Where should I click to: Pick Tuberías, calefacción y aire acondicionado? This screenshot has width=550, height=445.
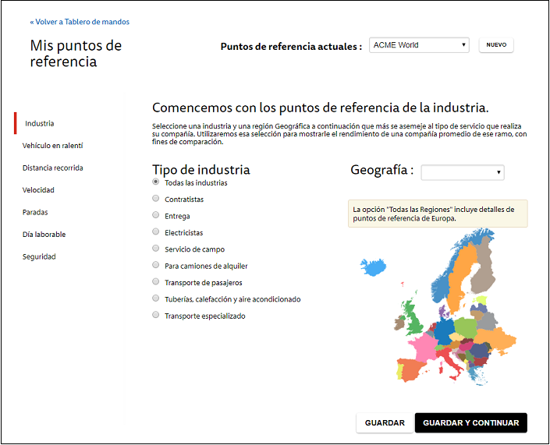(156, 298)
